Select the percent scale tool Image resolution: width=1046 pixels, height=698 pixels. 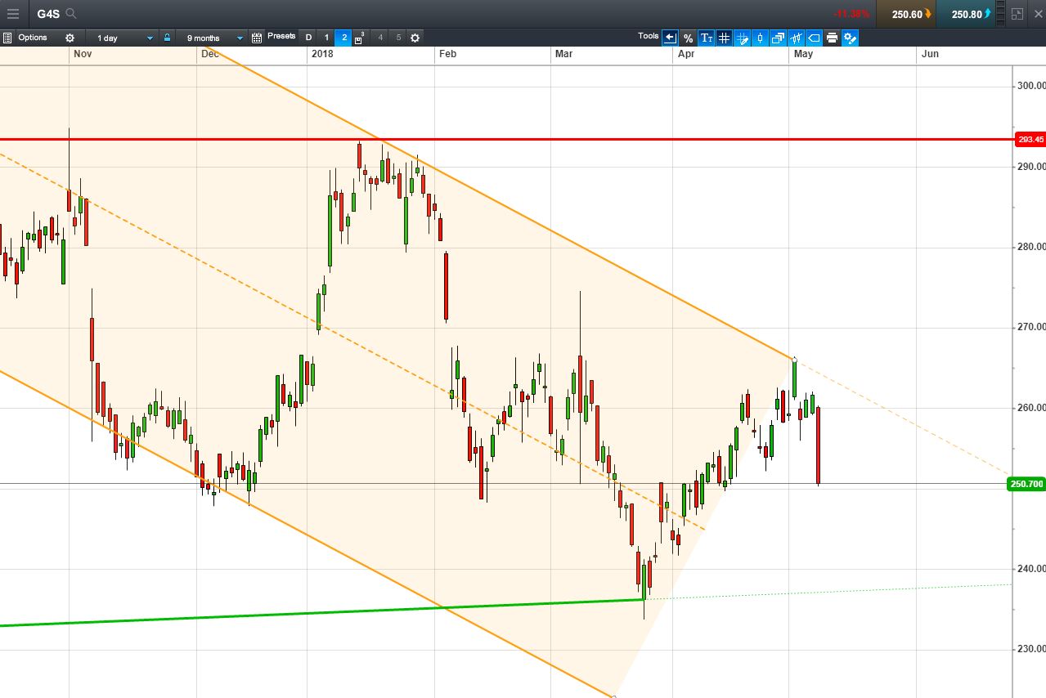(x=688, y=38)
